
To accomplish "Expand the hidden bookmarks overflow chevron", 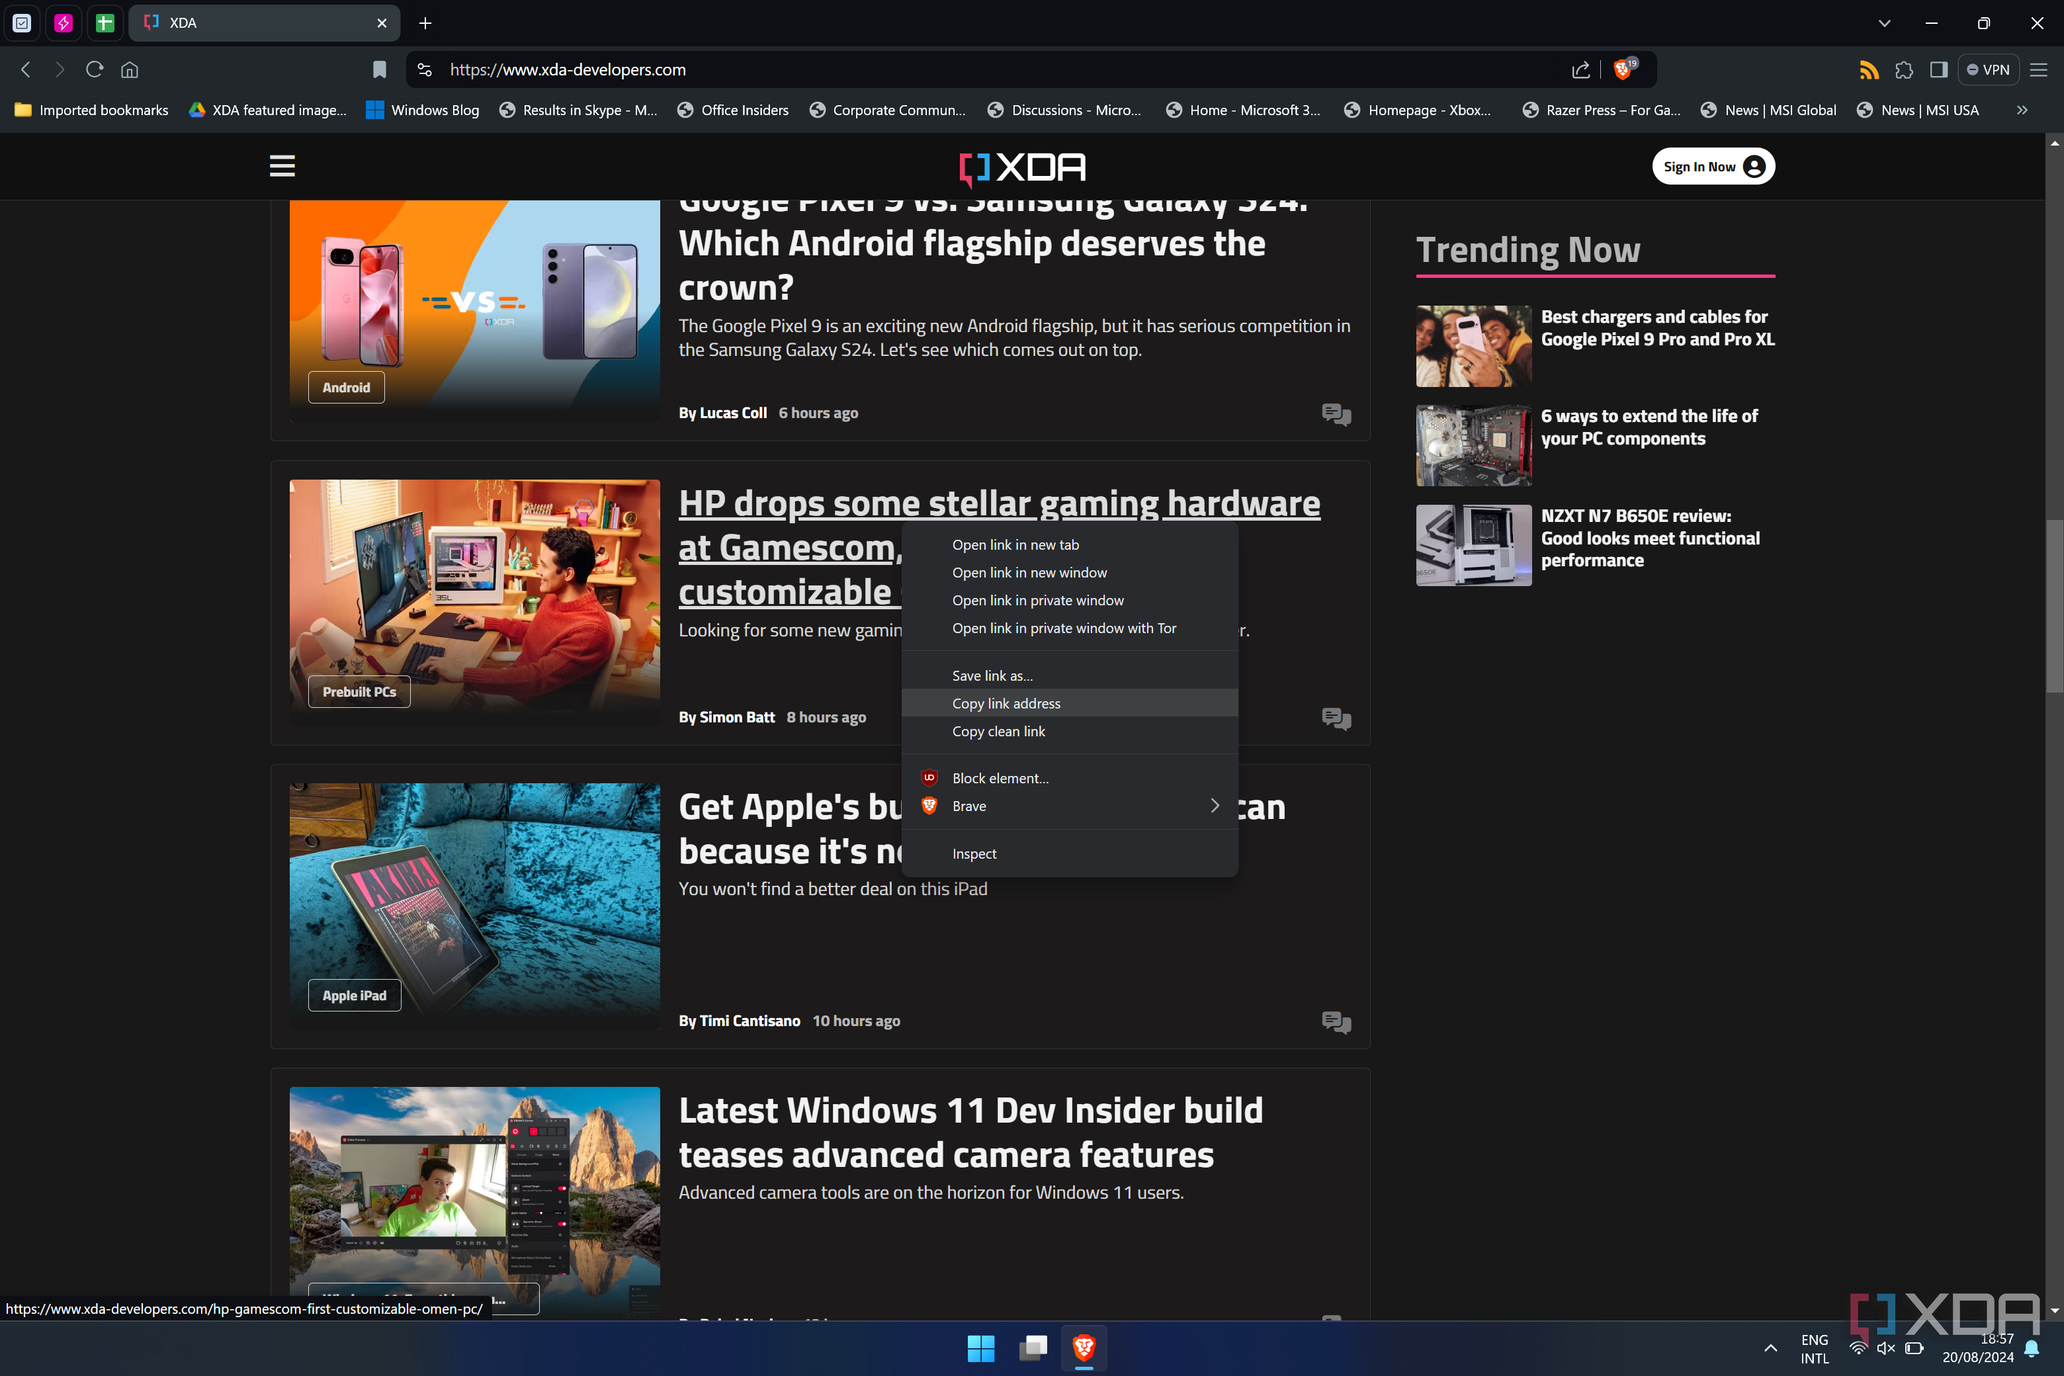I will [2022, 110].
